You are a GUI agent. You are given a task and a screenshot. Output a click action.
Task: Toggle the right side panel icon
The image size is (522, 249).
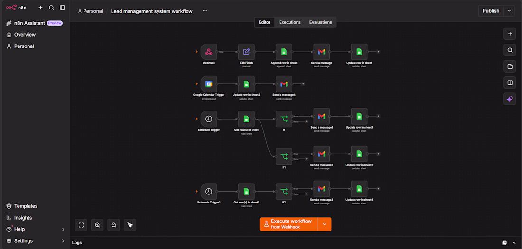click(510, 83)
